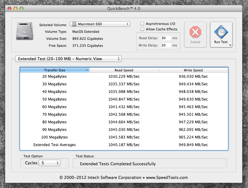The width and height of the screenshot is (248, 188).
Task: Sort by Read Speed column header
Action: pos(124,70)
